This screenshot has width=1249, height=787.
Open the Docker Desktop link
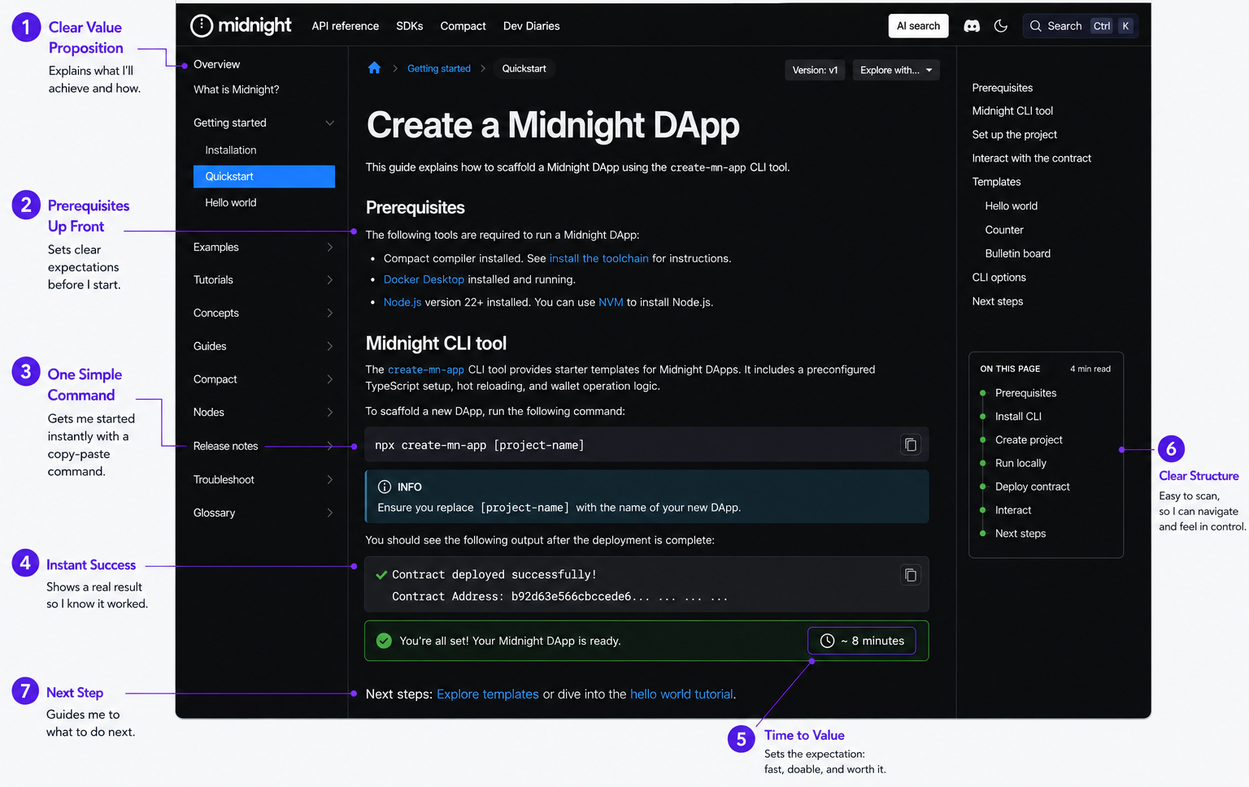coord(424,279)
